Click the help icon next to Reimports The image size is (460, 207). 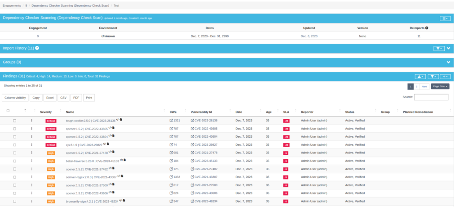(x=427, y=28)
